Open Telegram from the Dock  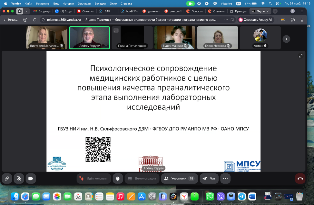(x=241, y=196)
